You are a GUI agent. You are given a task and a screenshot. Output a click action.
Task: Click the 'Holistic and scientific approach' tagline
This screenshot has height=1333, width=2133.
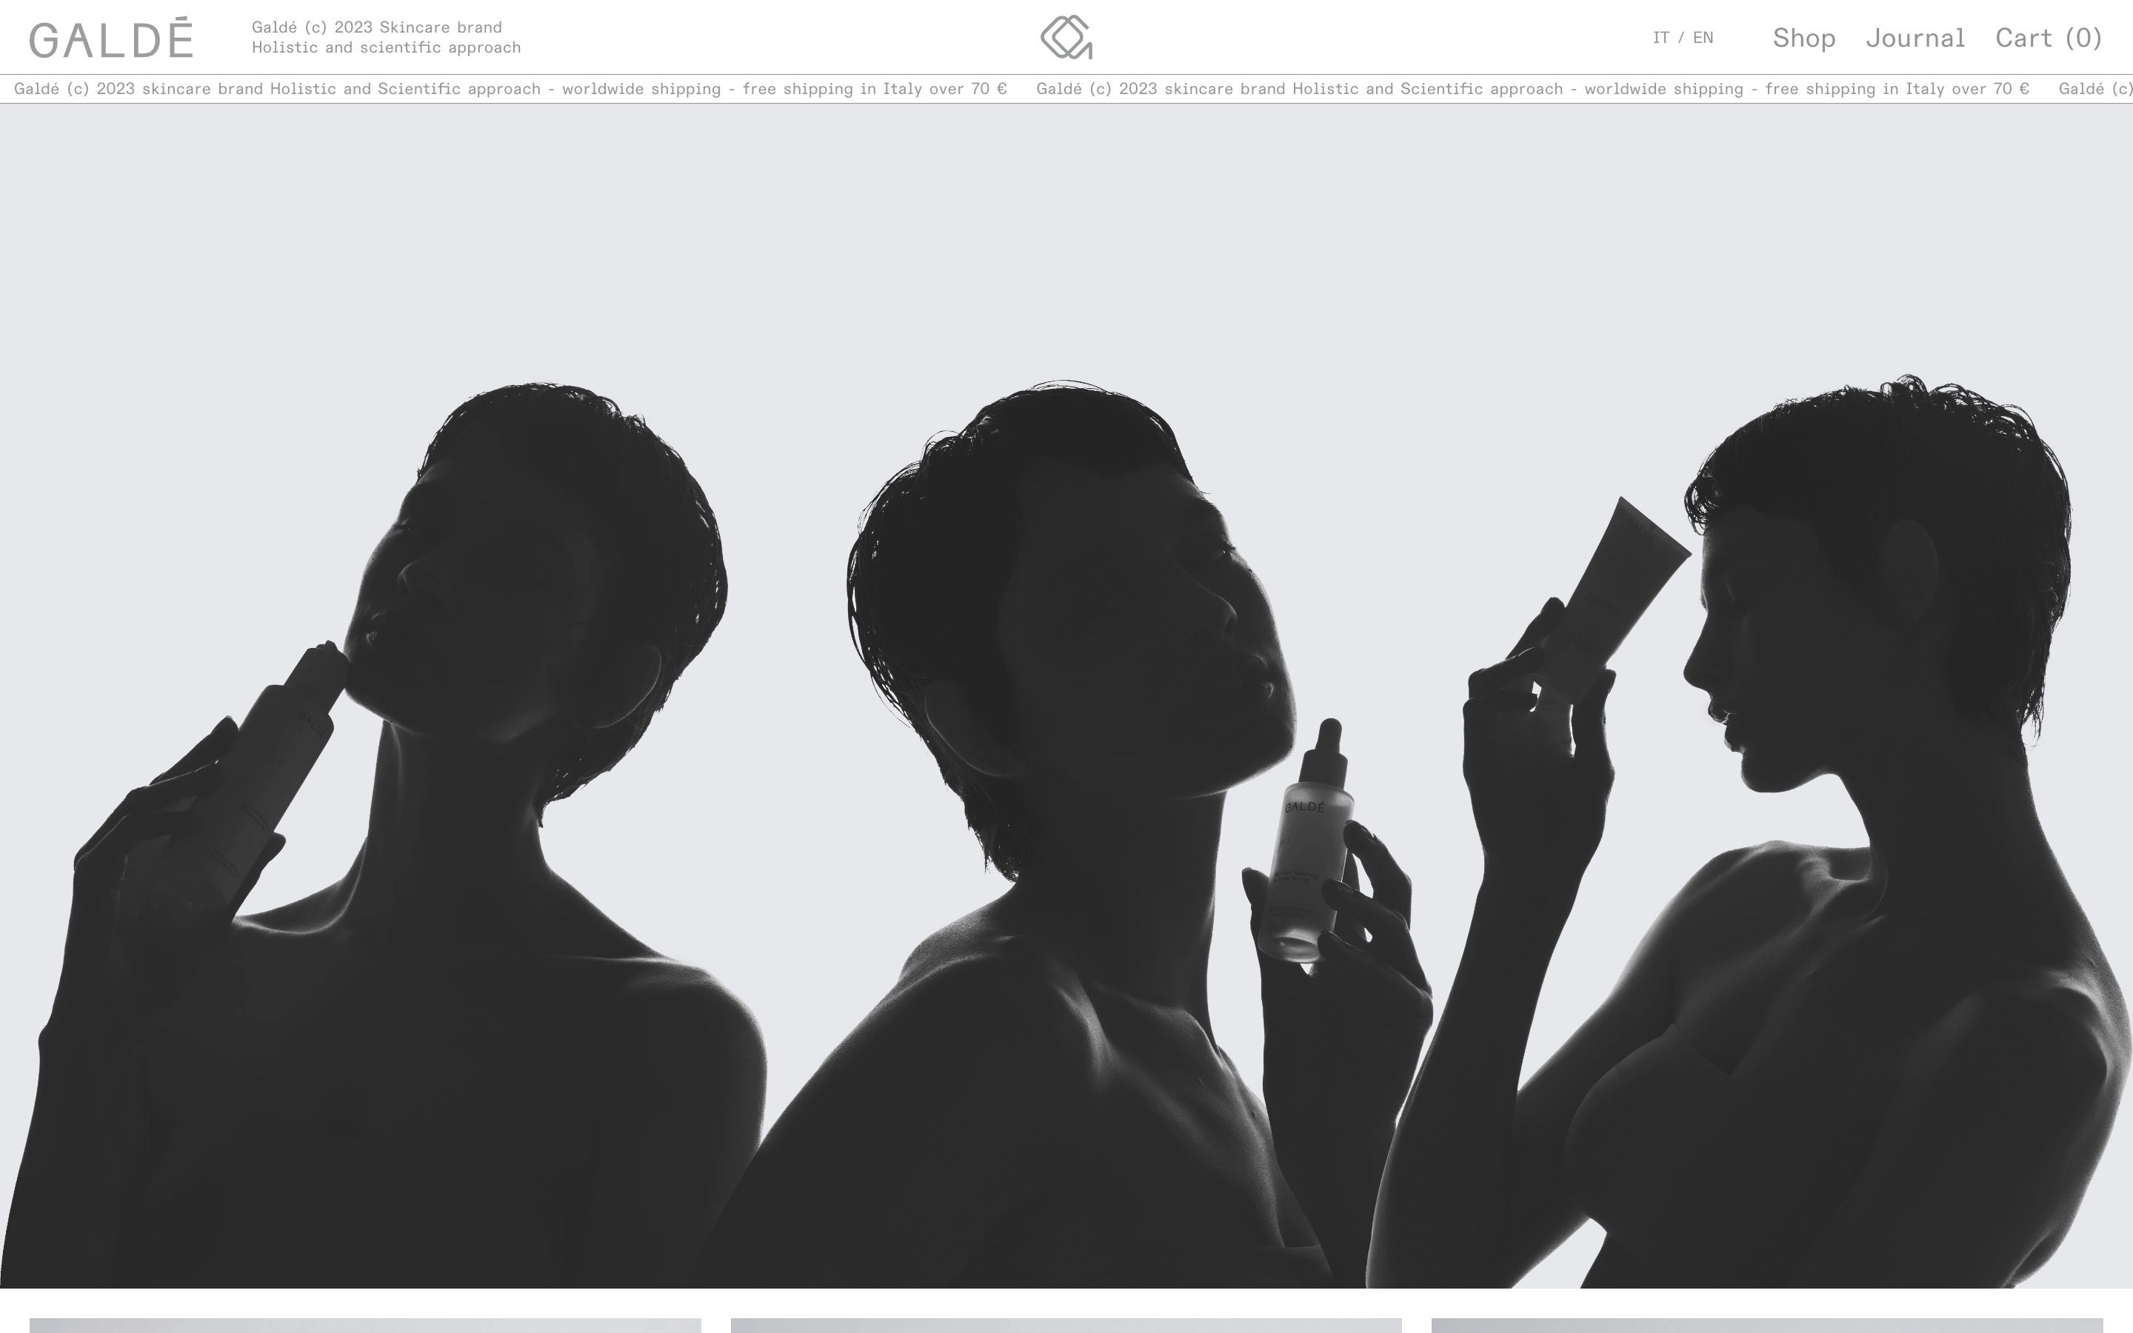point(386,47)
